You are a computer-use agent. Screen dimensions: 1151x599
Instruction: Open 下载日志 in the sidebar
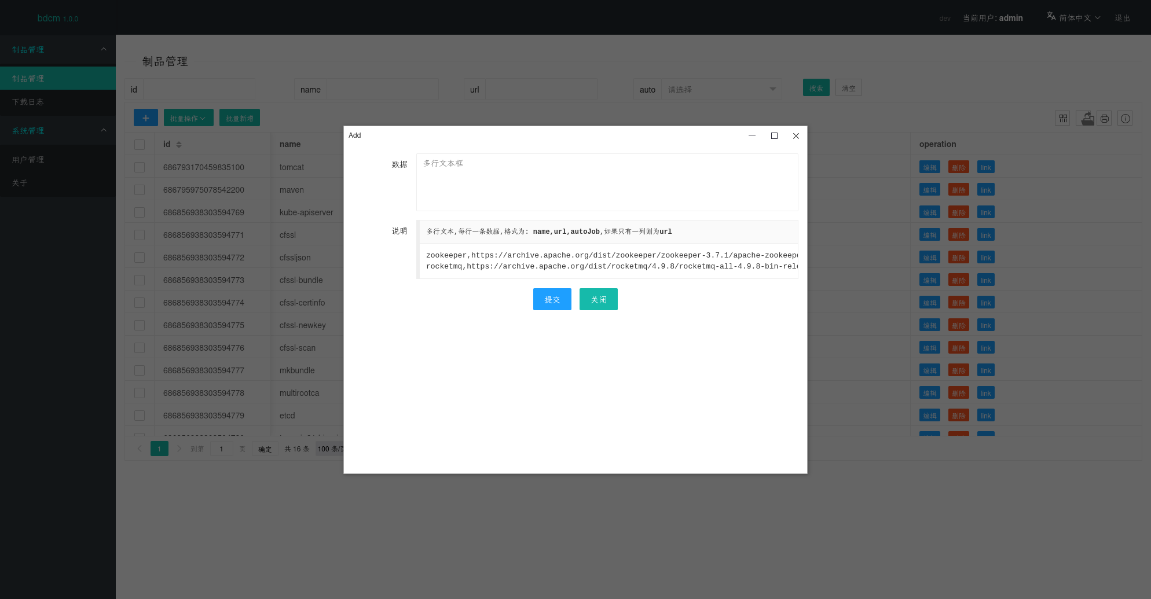28,102
